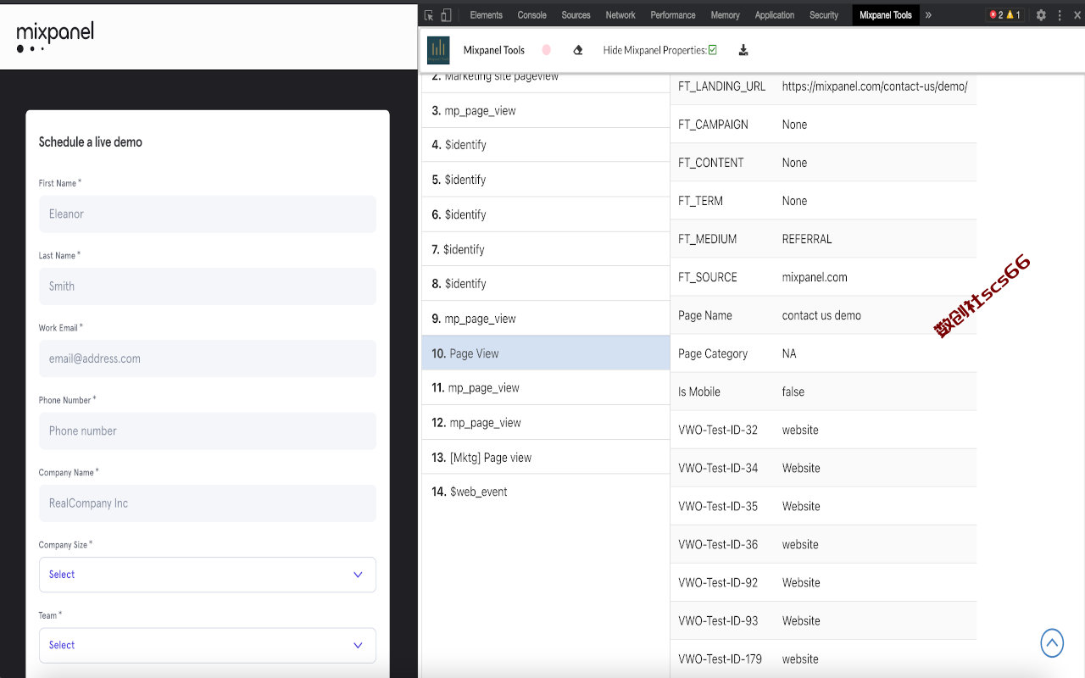
Task: Activate the DevTools inspect element picker icon
Action: [429, 15]
